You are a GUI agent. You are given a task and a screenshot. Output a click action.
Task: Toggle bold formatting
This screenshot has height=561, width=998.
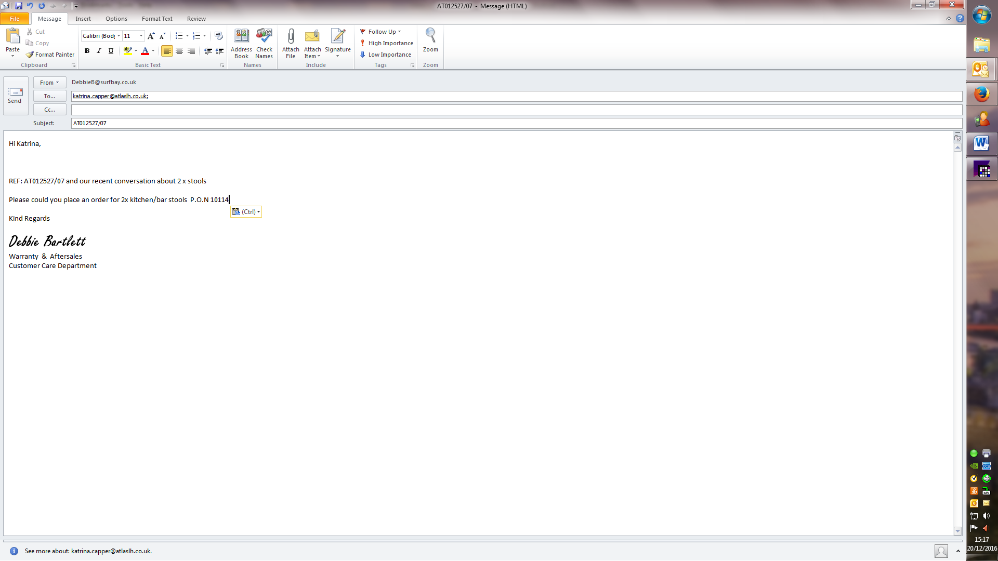coord(87,51)
